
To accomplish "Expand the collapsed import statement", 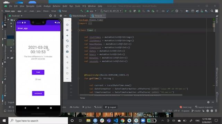I will point(90,23).
